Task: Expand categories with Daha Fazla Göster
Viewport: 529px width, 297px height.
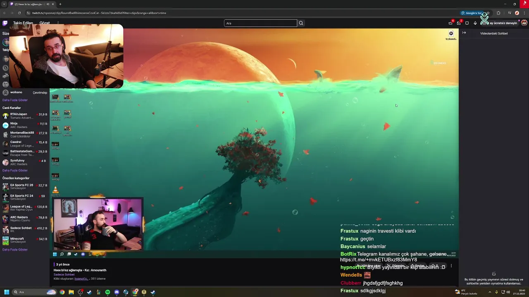Action: tap(15, 250)
